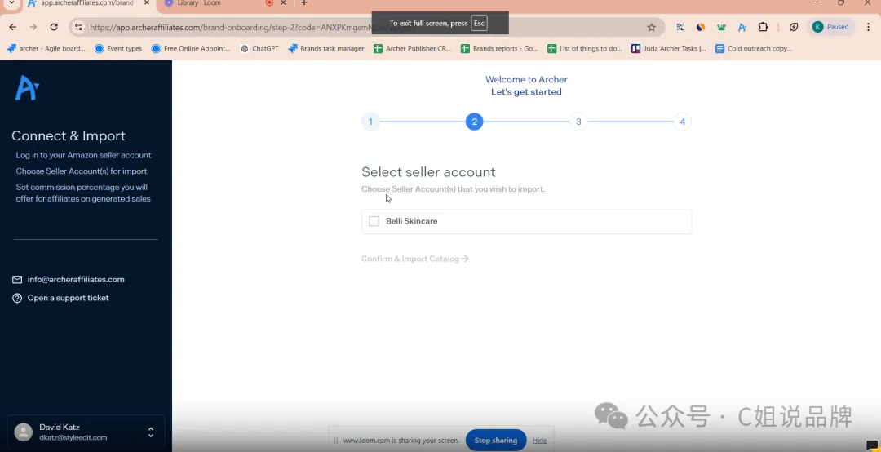Viewport: 881px width, 452px height.
Task: Open a new browser tab
Action: click(x=304, y=2)
